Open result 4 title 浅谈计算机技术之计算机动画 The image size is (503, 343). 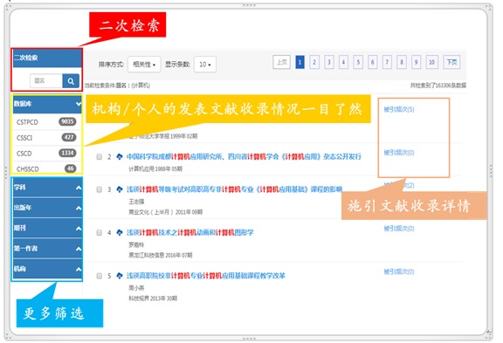(x=189, y=232)
